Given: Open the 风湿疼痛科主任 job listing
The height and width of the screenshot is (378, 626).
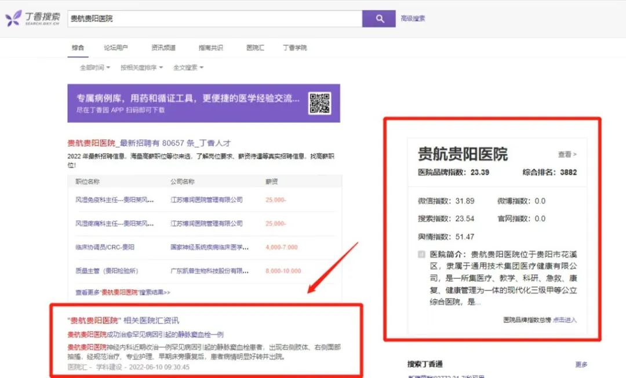Looking at the screenshot, I should coord(115,224).
